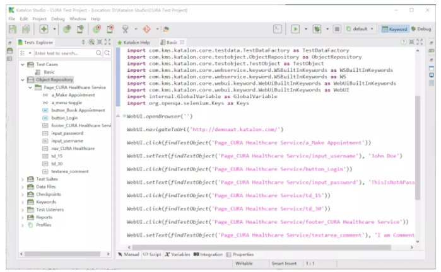The height and width of the screenshot is (272, 441).
Task: Click the Save All toolbar icon
Action: [26, 29]
